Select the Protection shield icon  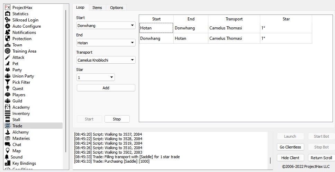8,39
